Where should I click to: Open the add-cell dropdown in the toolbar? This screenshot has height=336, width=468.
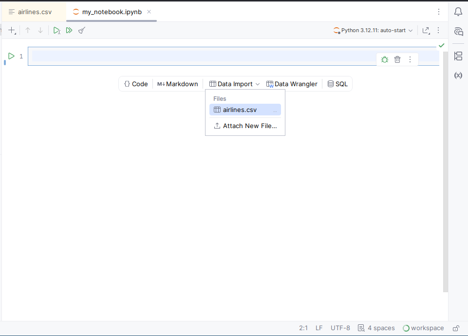(x=12, y=31)
